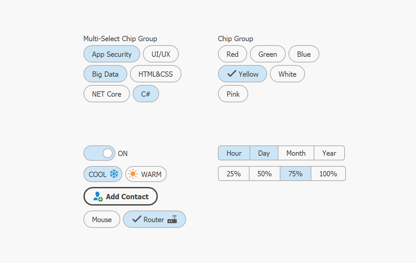This screenshot has width=416, height=263.
Task: Click the checkmark on the Router chip
Action: point(137,219)
